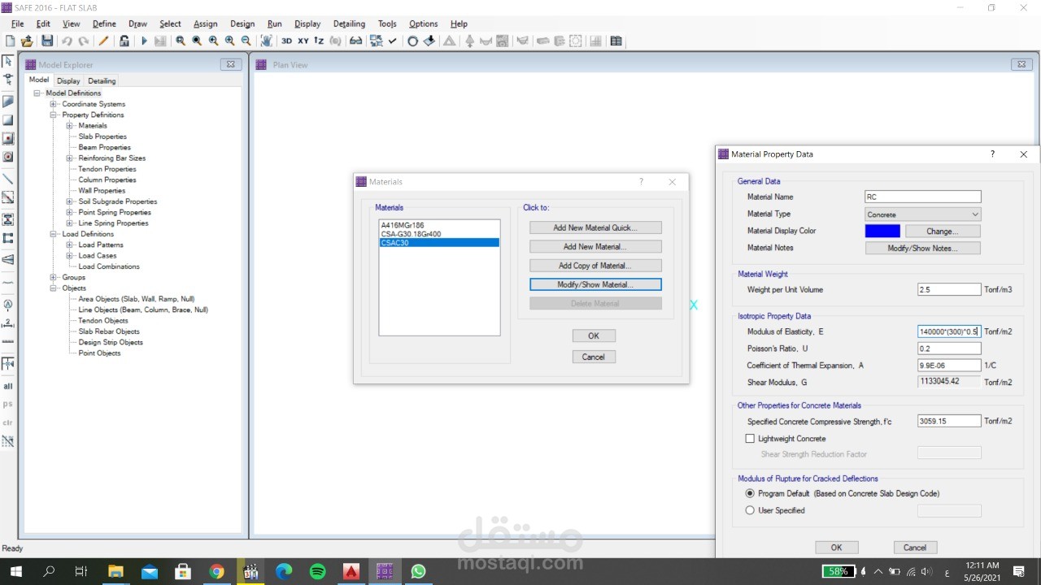Click the blue Material Display Color swatch
Image resolution: width=1041 pixels, height=585 pixels.
click(x=882, y=232)
